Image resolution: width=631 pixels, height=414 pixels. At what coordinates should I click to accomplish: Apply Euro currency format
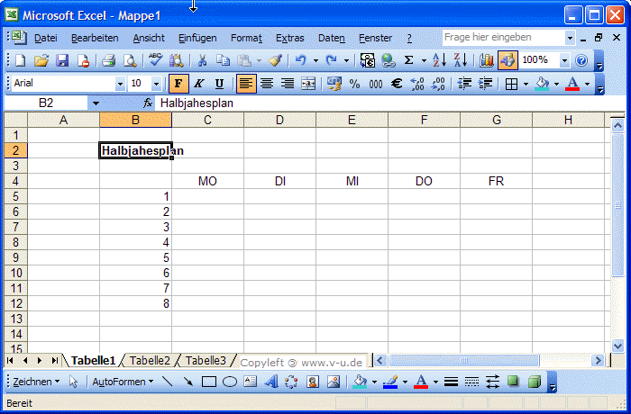tap(397, 84)
